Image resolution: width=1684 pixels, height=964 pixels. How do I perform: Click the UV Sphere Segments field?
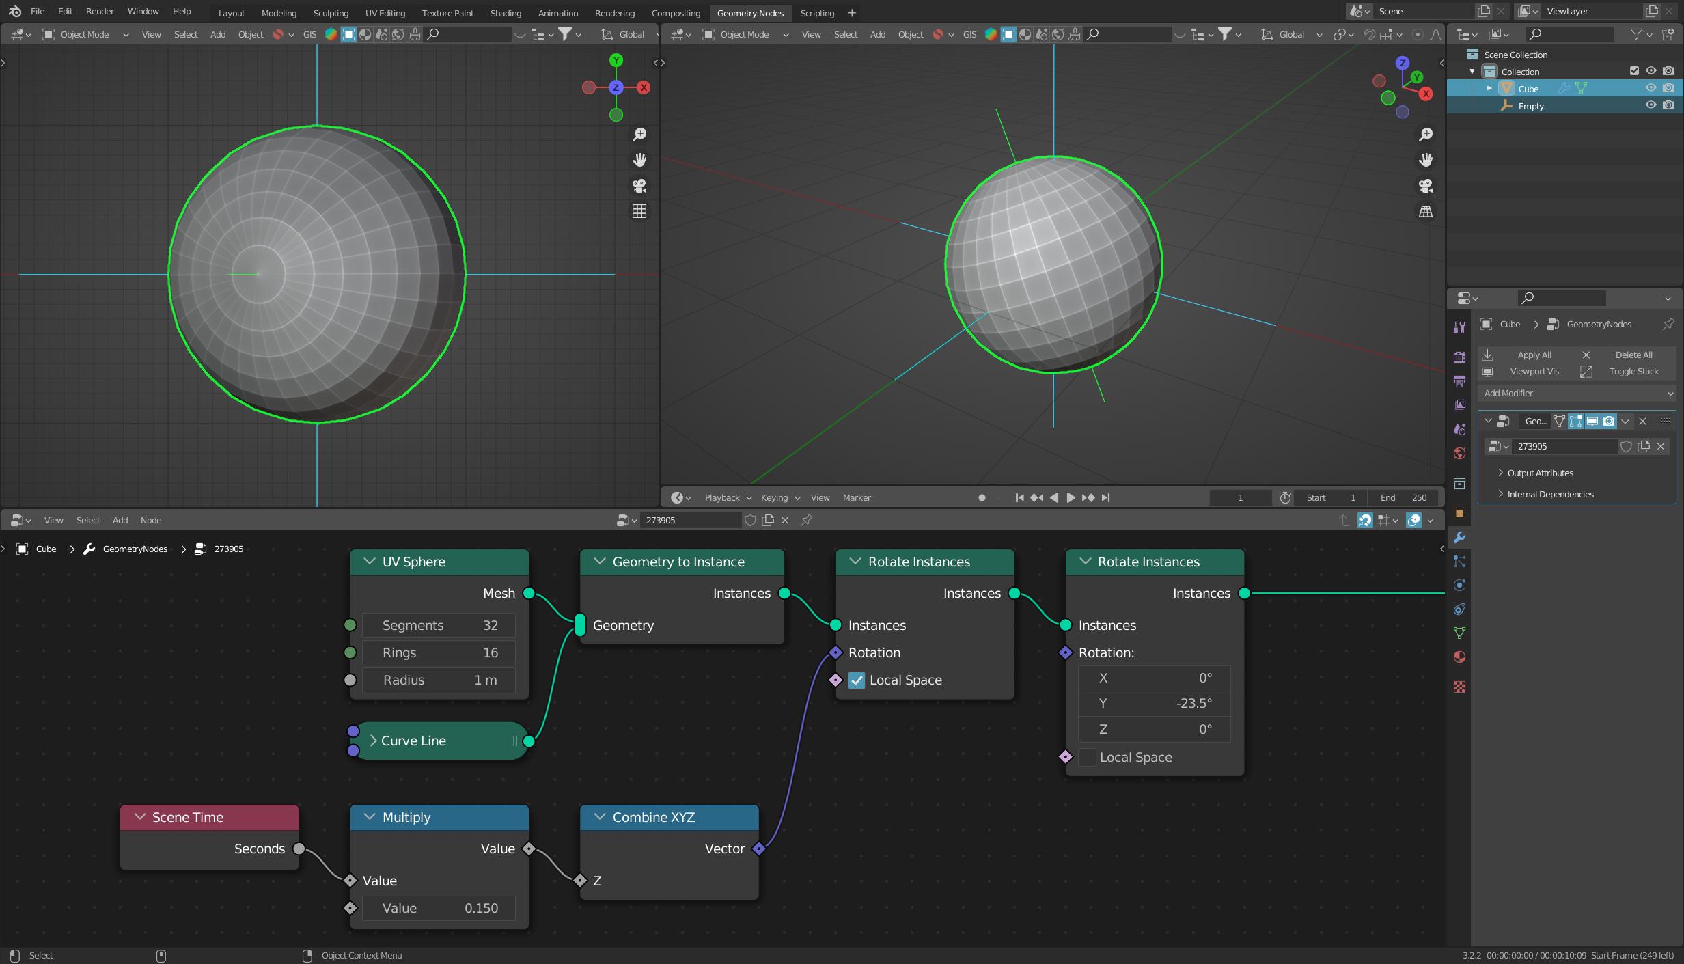tap(439, 625)
